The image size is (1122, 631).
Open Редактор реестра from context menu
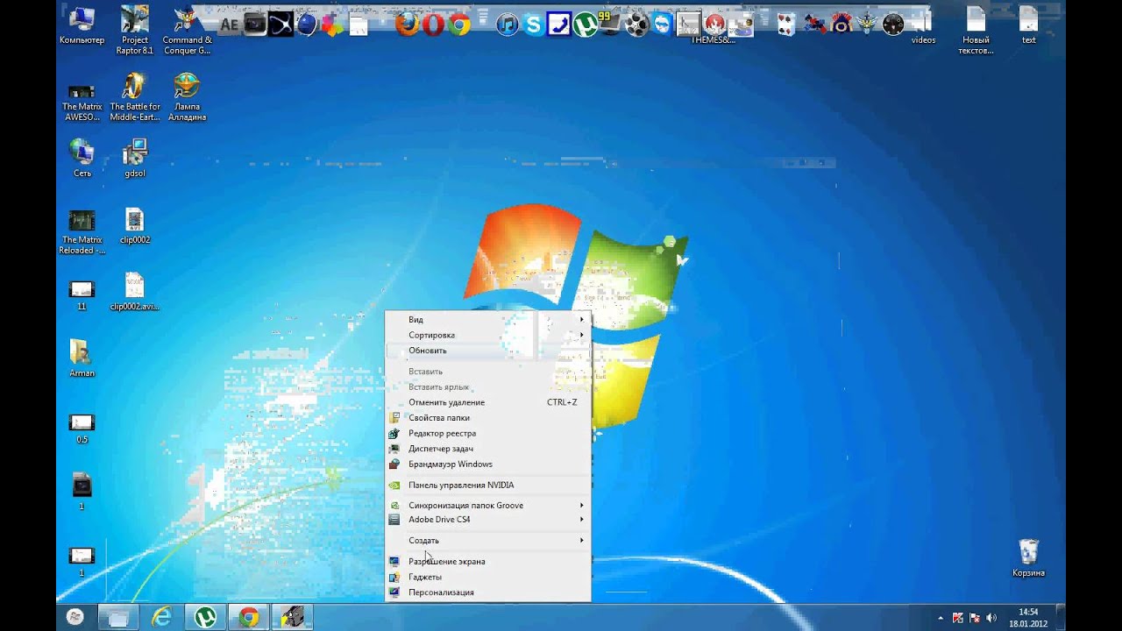488,433
